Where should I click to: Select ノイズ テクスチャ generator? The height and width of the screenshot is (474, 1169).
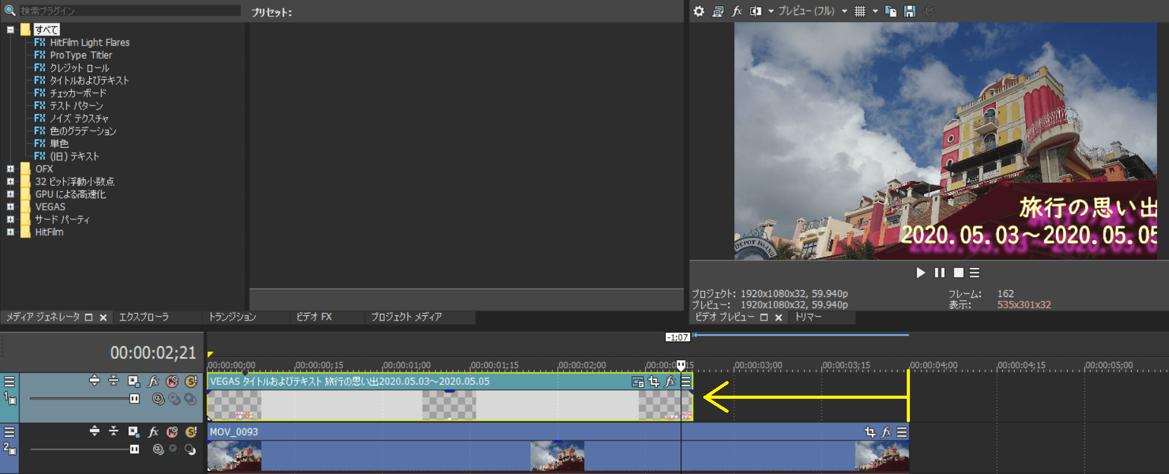click(x=79, y=118)
